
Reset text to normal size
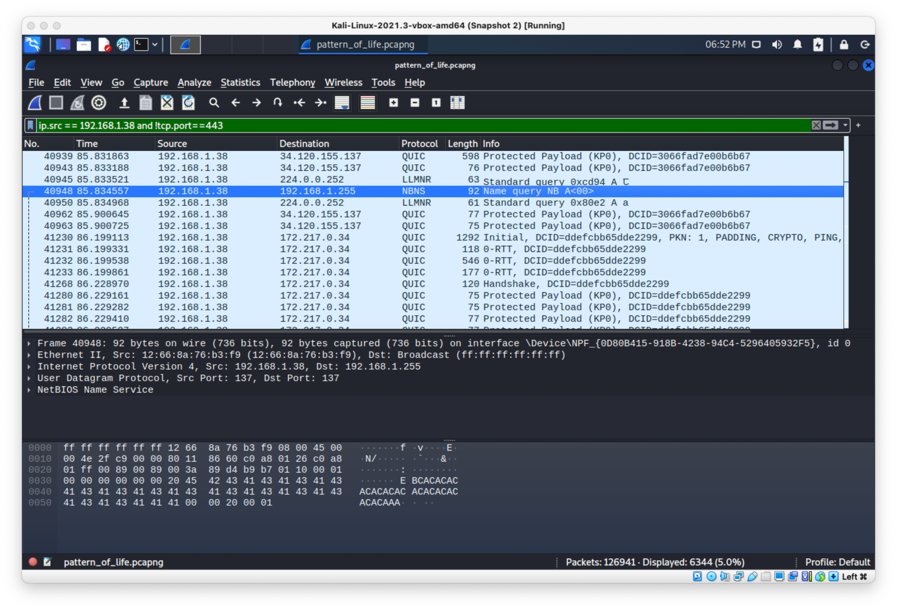pyautogui.click(x=436, y=103)
